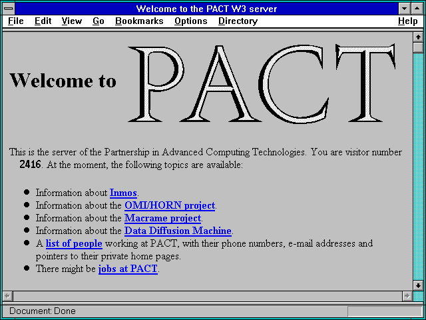Open the Go menu

click(x=98, y=21)
